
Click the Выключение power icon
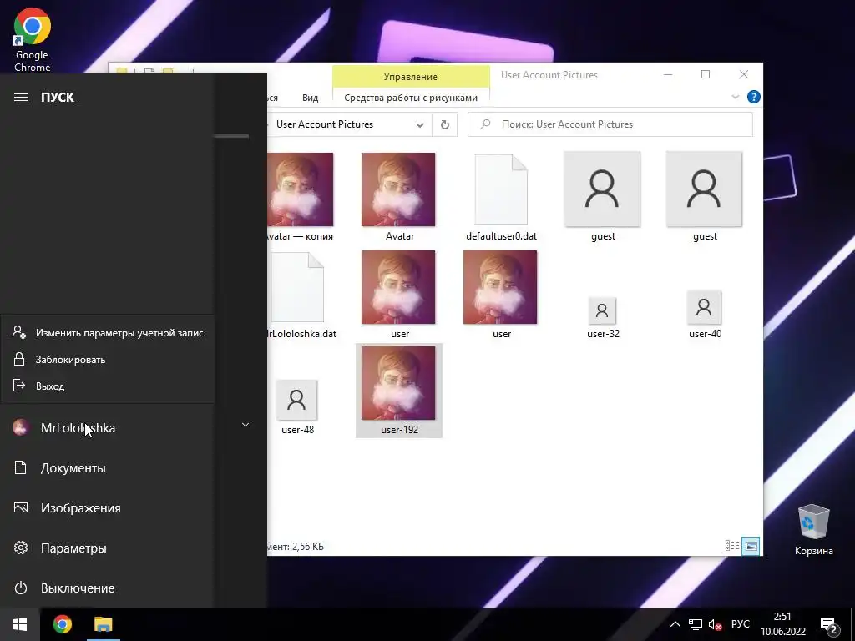21,588
